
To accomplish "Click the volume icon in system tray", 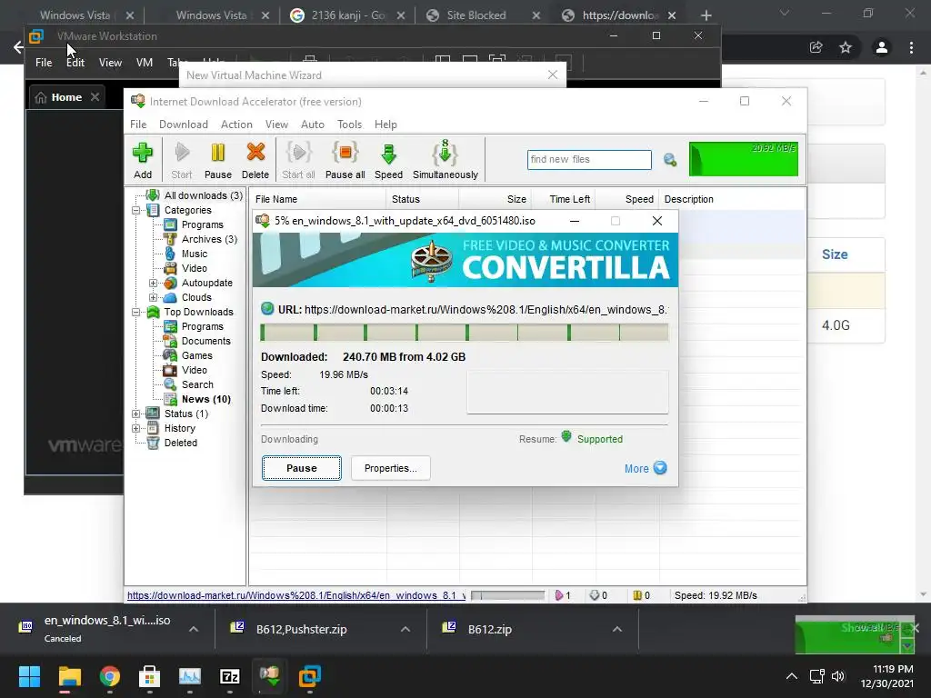I will 837,676.
